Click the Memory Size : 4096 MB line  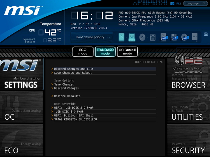tap(136, 24)
